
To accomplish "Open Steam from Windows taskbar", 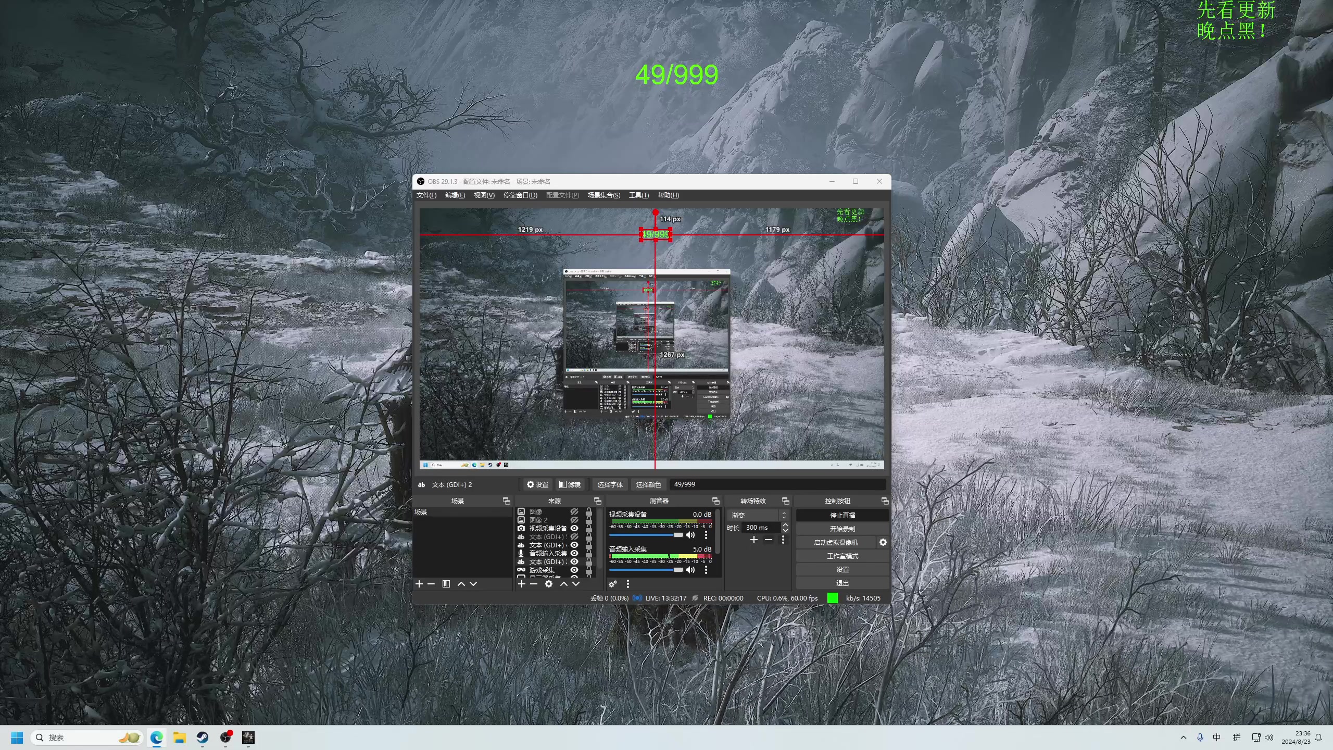I will [x=203, y=737].
